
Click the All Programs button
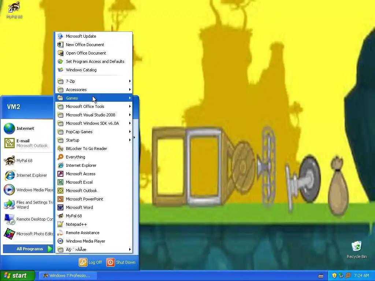tap(28, 249)
